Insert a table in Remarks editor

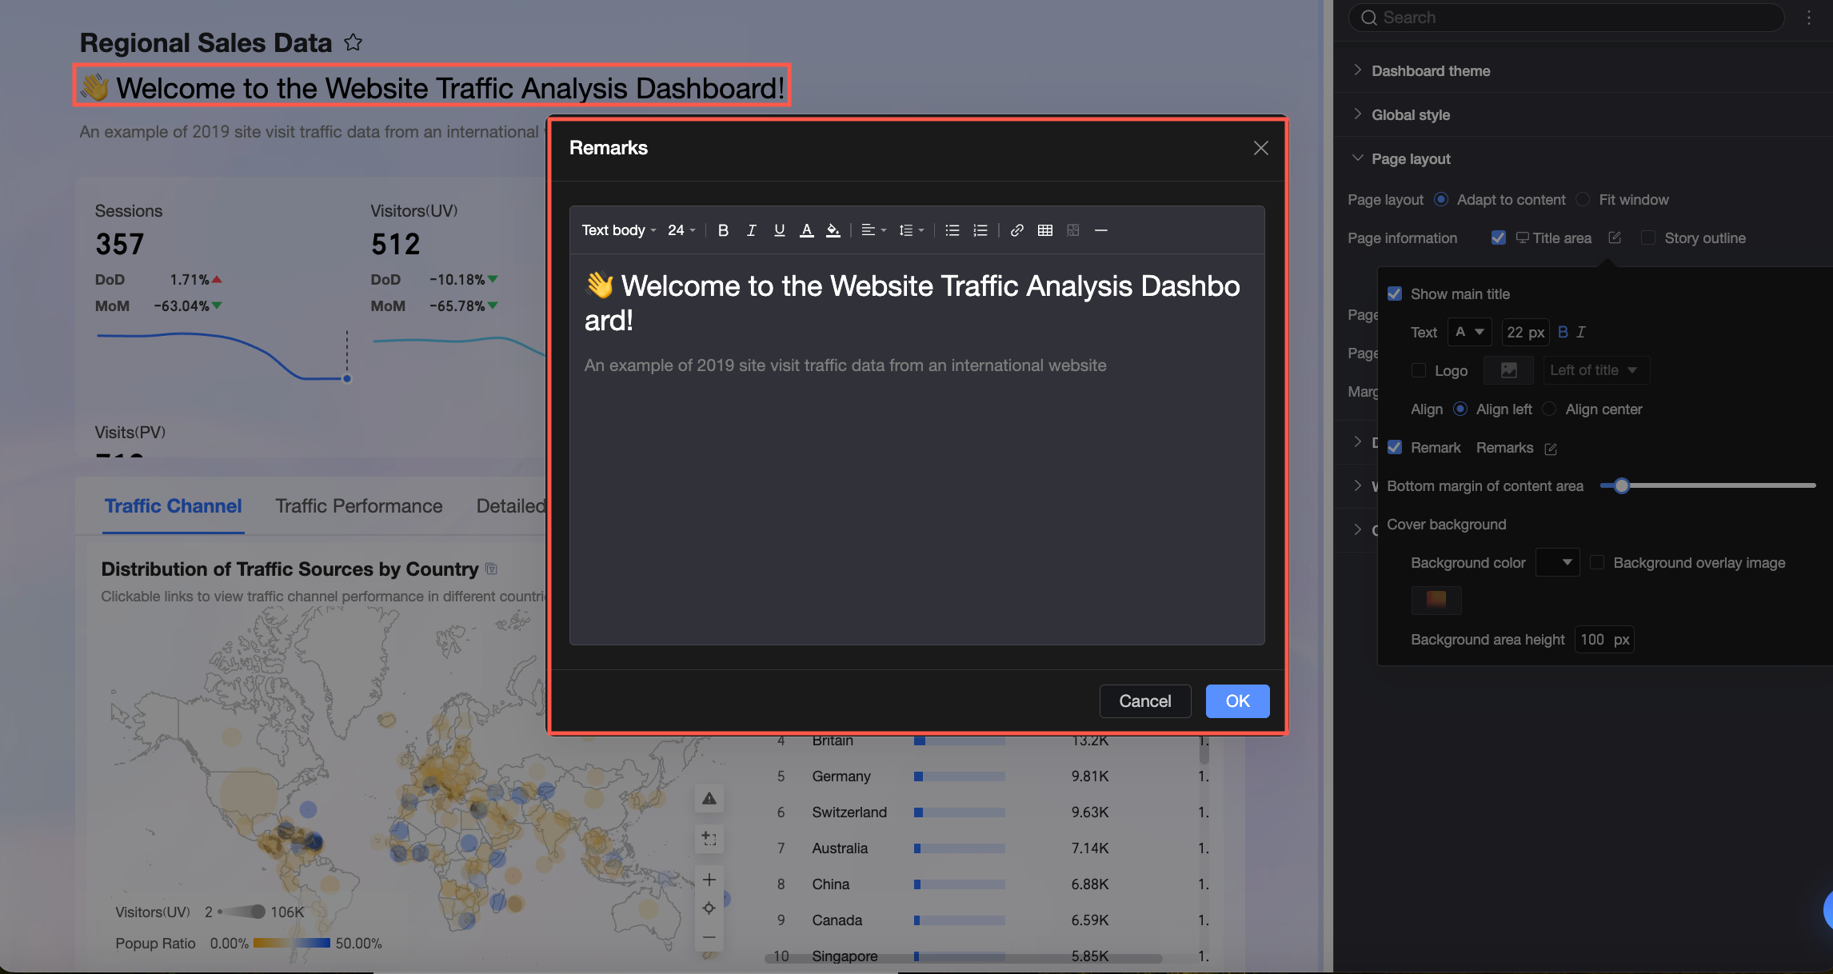click(x=1044, y=230)
